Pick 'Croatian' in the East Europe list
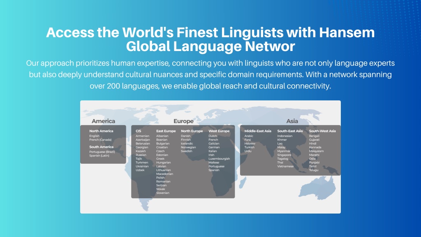421x237 pixels. [x=162, y=147]
